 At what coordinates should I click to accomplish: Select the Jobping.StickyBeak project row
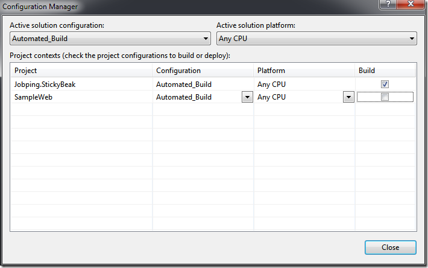(45, 85)
